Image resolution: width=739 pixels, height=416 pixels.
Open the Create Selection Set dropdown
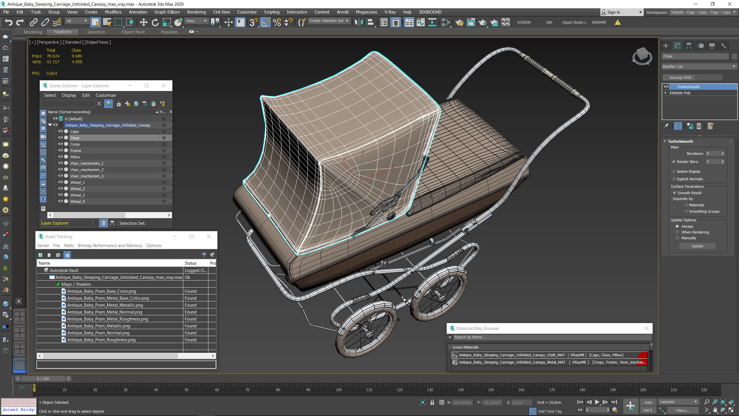(329, 21)
